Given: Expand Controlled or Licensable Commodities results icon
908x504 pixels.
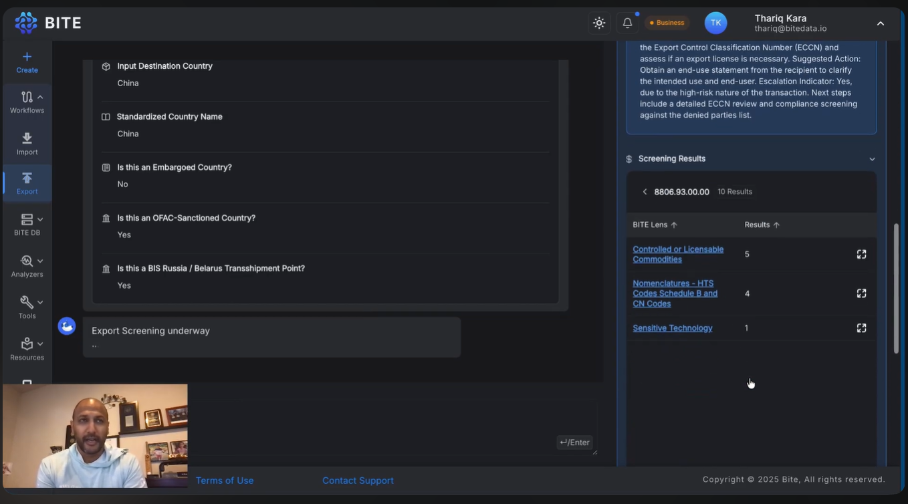Looking at the screenshot, I should click(x=861, y=254).
